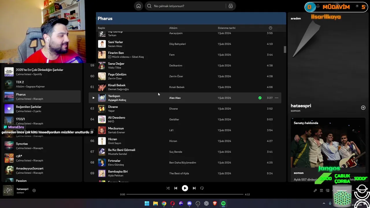Open Brave browser from taskbar
370x208 pixels.
tap(215, 203)
